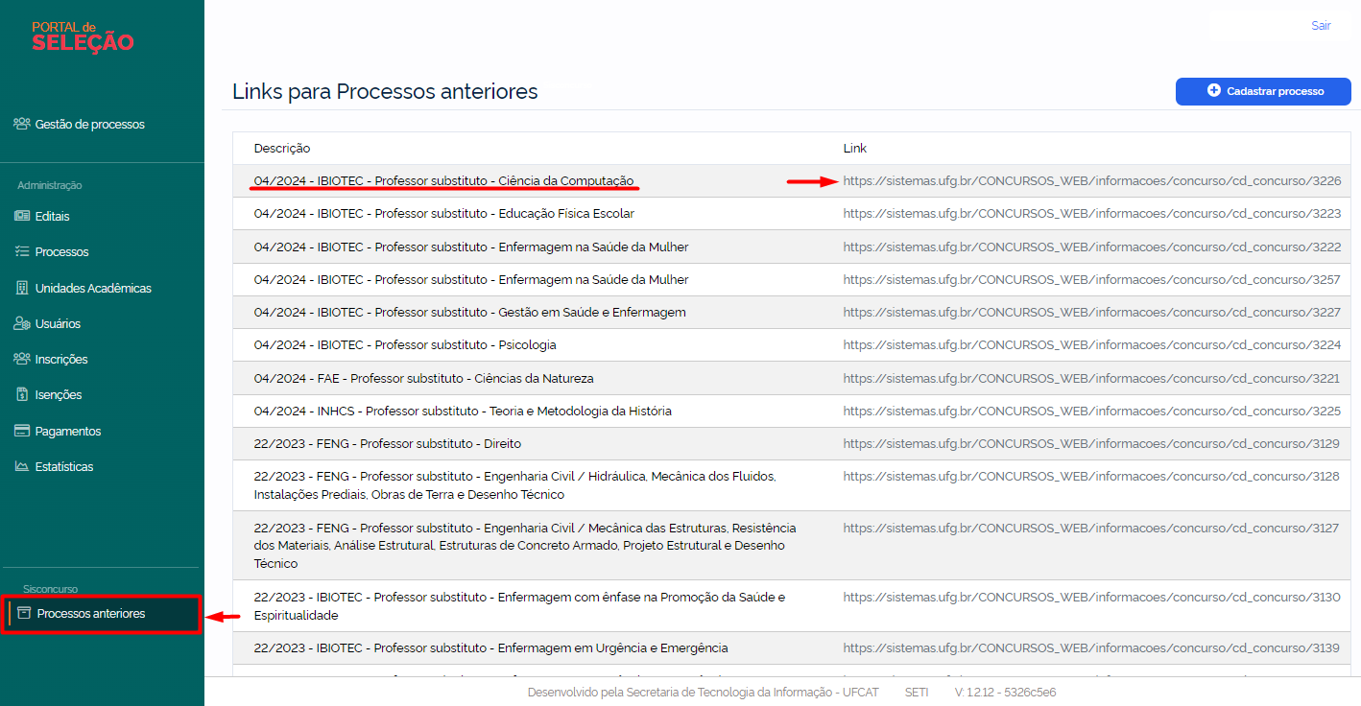Select the 22/2023 FENG Direito description
Image resolution: width=1361 pixels, height=706 pixels.
point(388,444)
